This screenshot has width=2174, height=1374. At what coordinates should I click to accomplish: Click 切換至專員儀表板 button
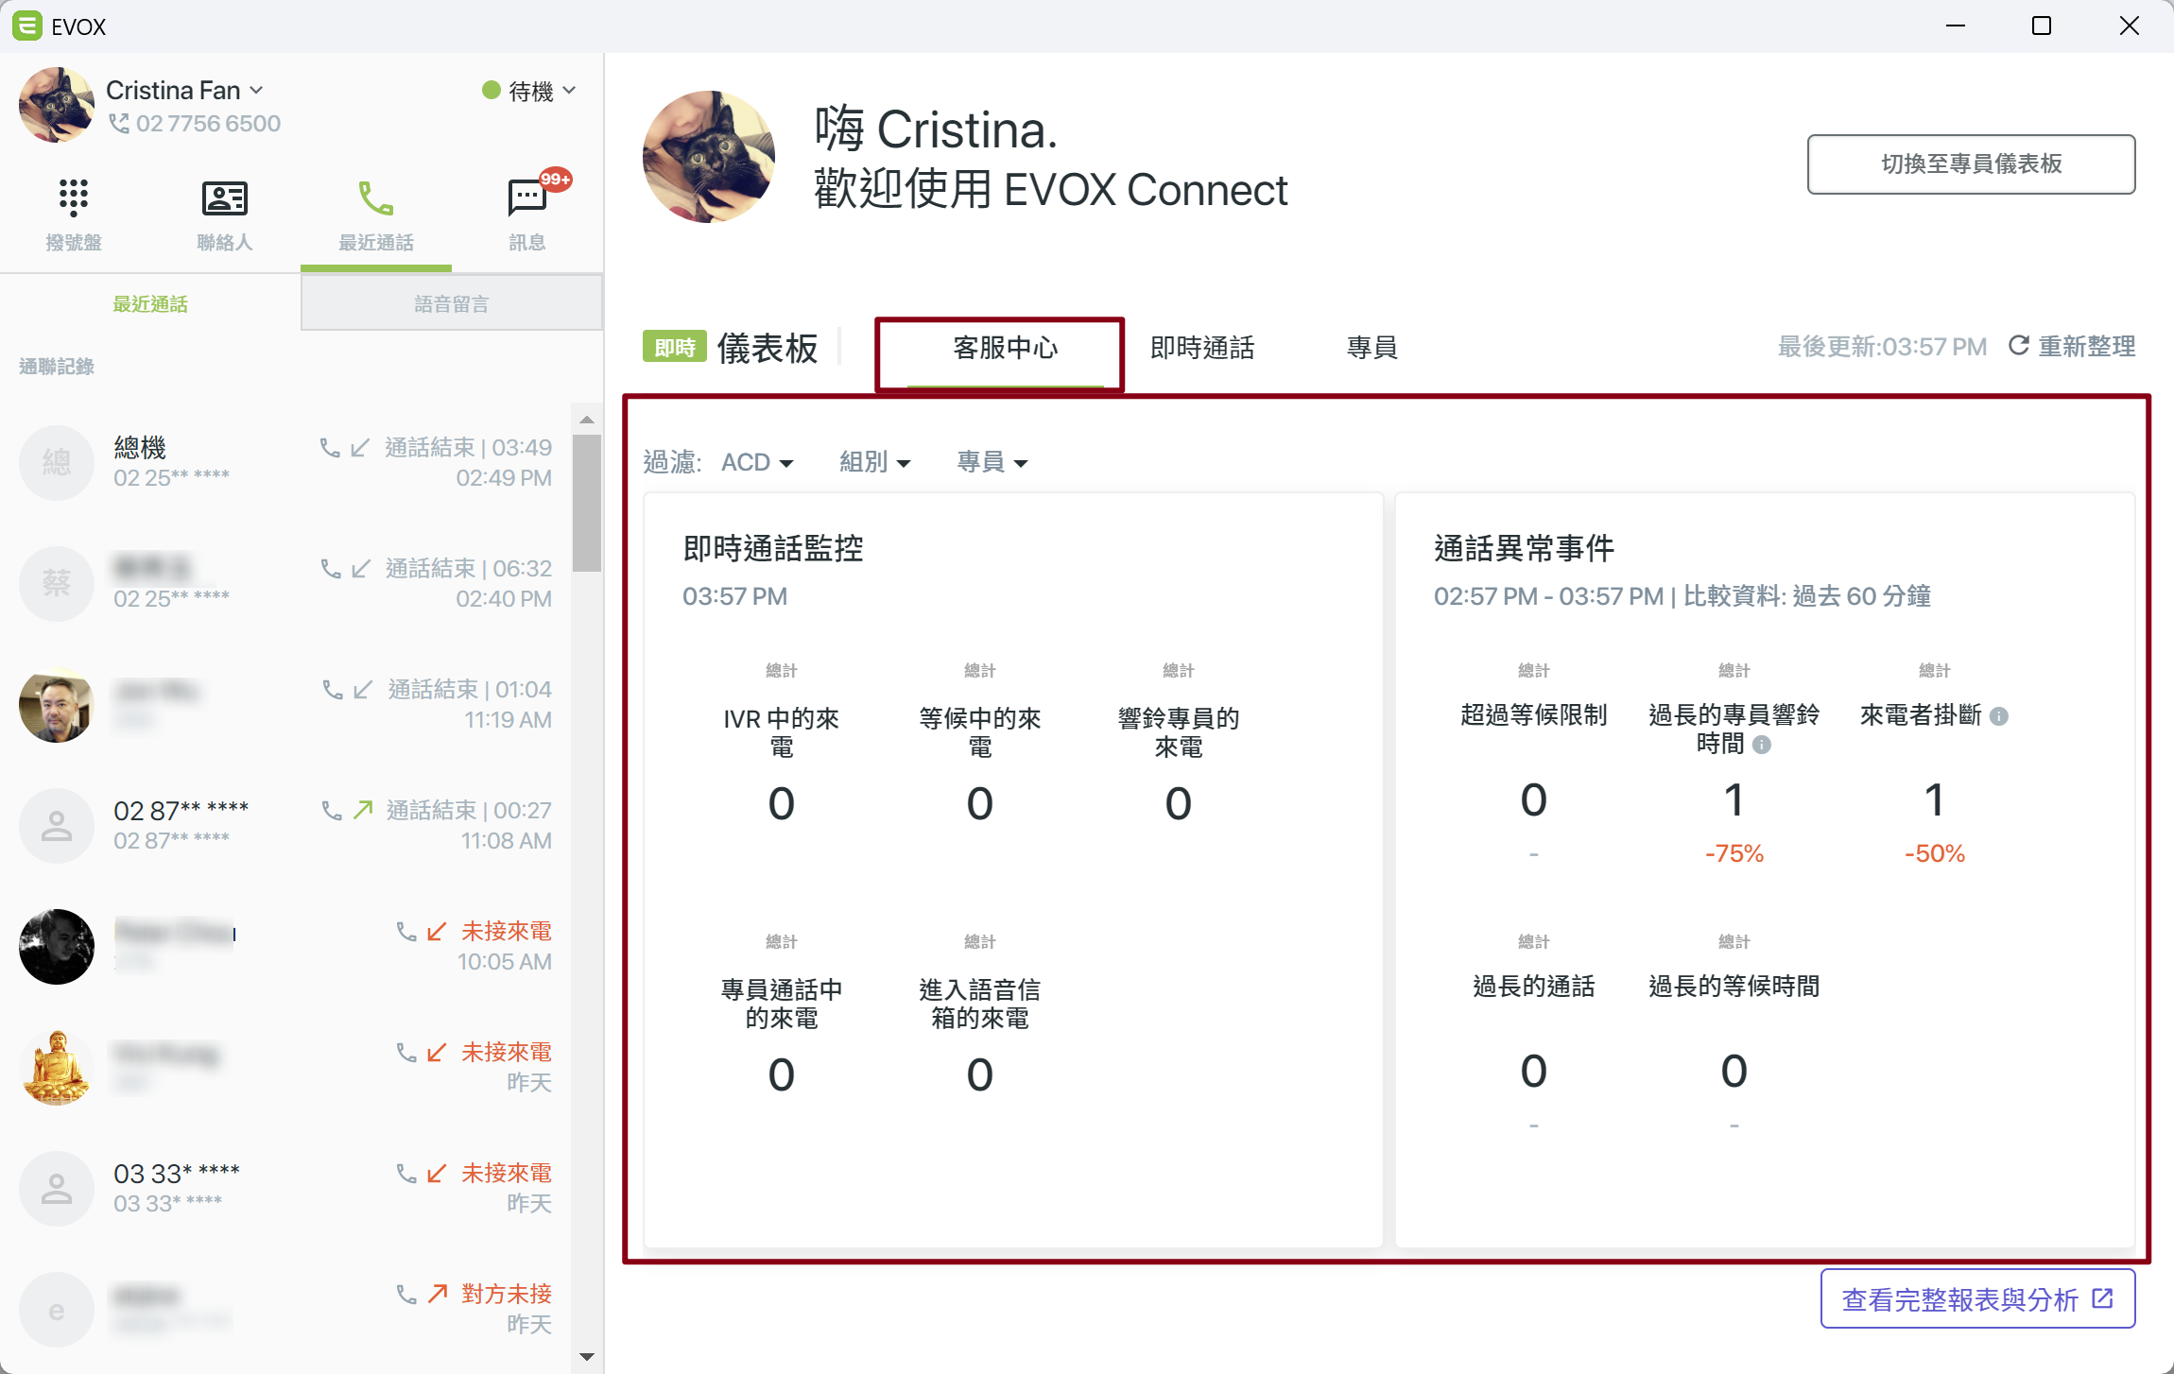[x=1971, y=164]
